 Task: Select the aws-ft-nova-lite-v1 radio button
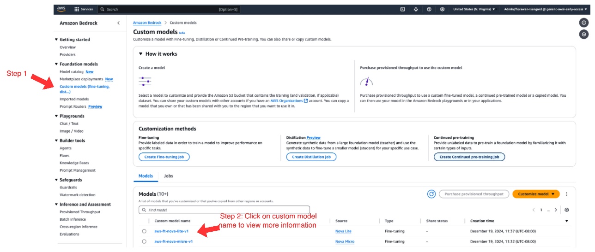tap(144, 231)
